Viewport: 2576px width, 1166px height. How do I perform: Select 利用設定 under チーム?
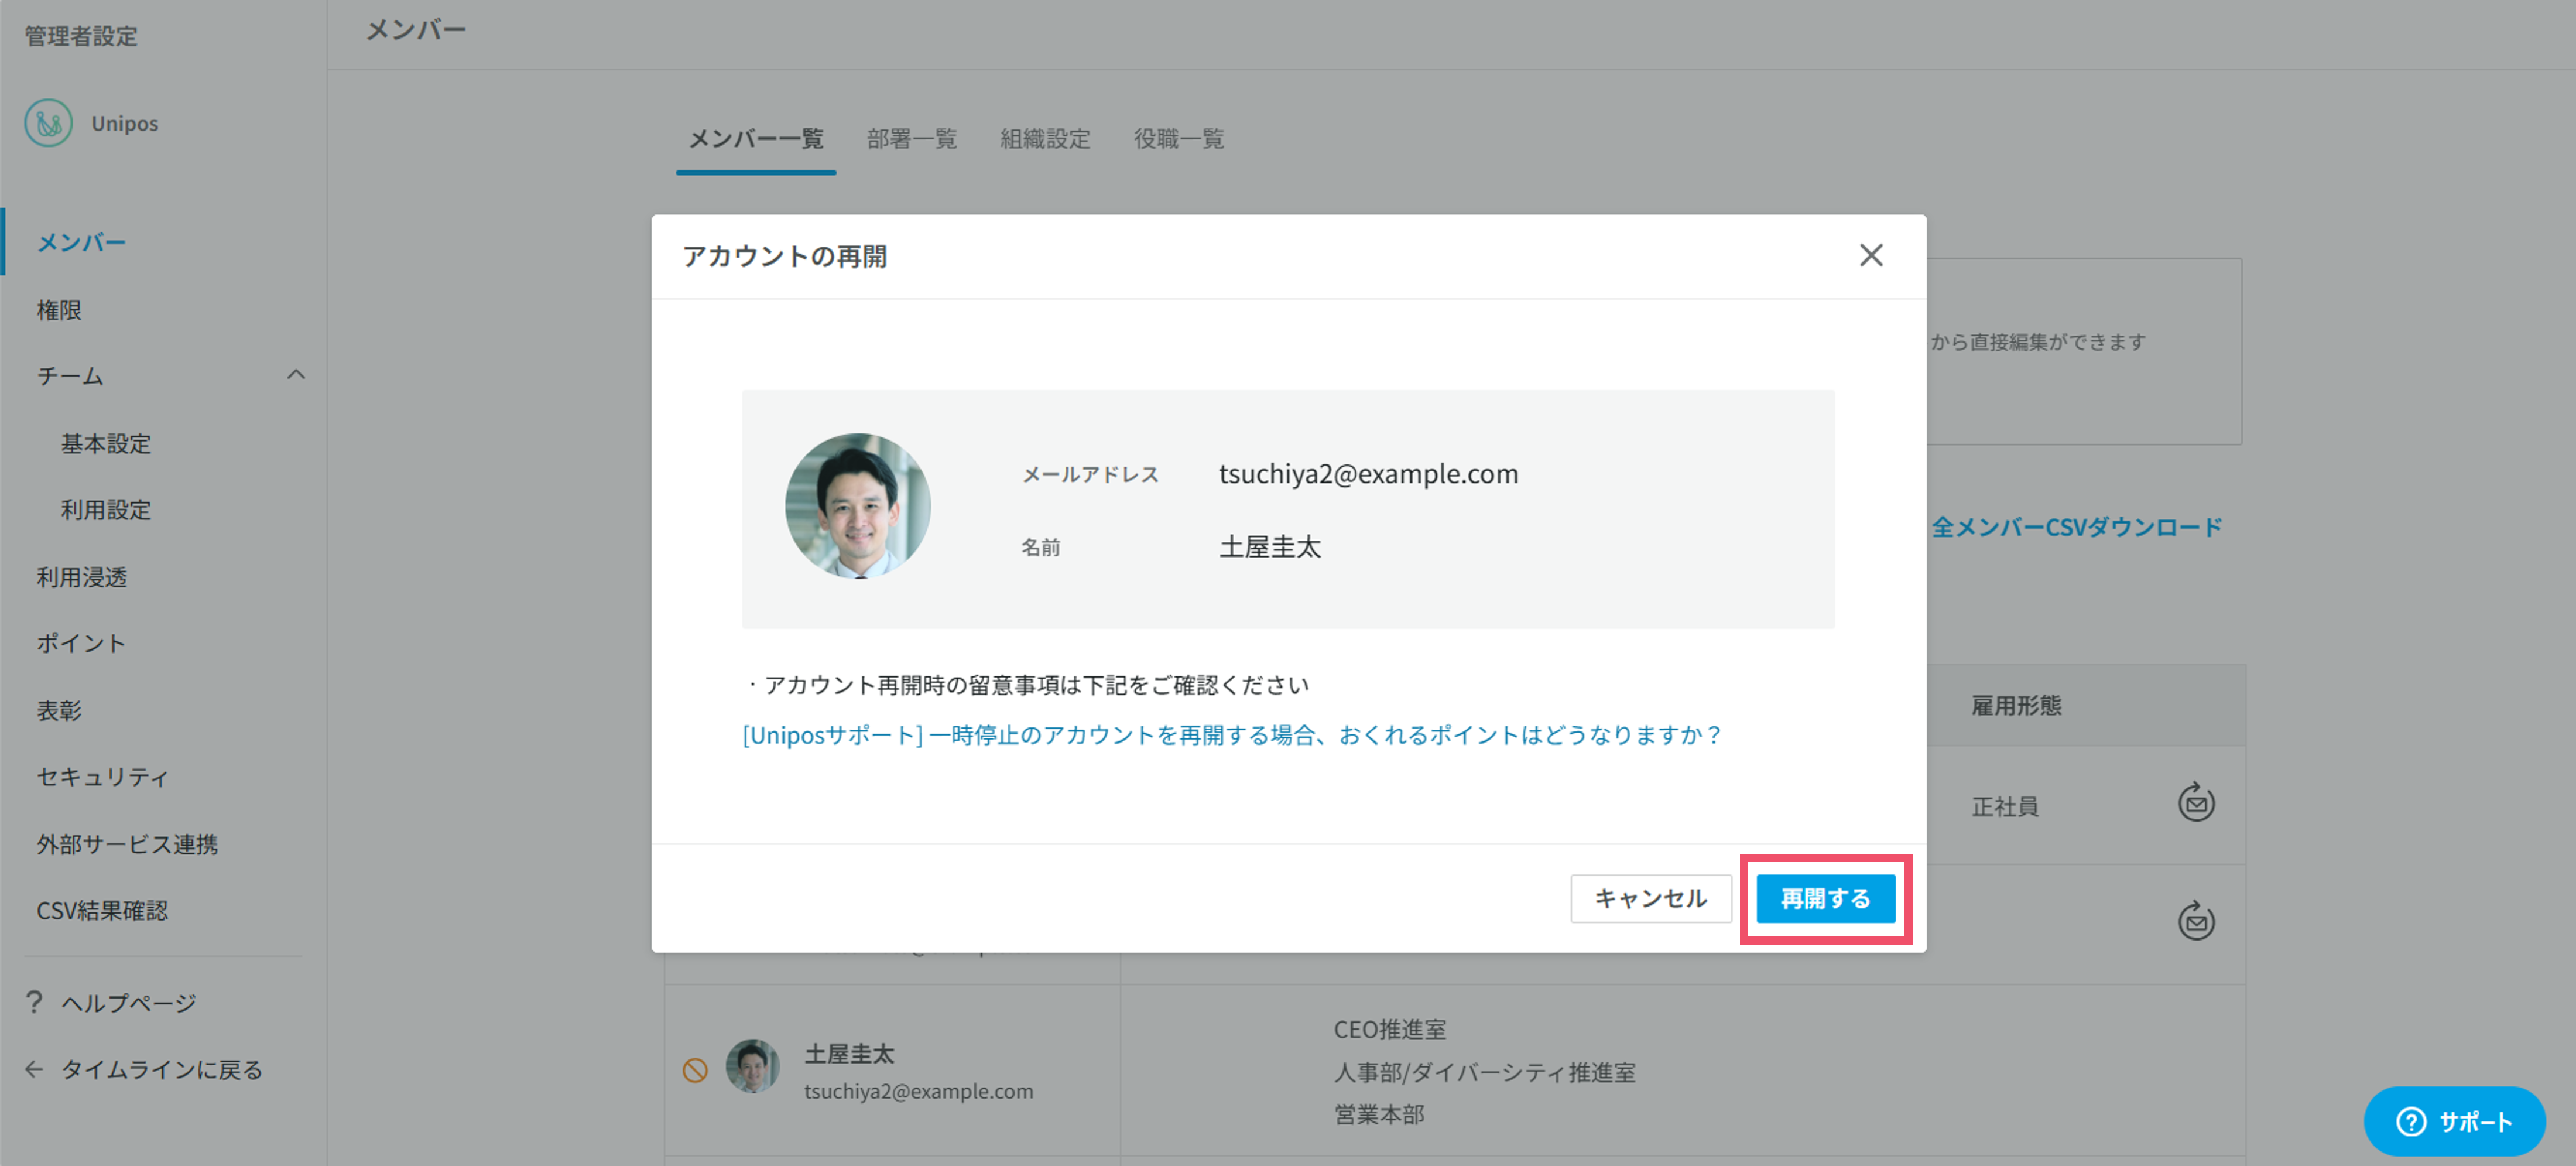click(x=106, y=510)
